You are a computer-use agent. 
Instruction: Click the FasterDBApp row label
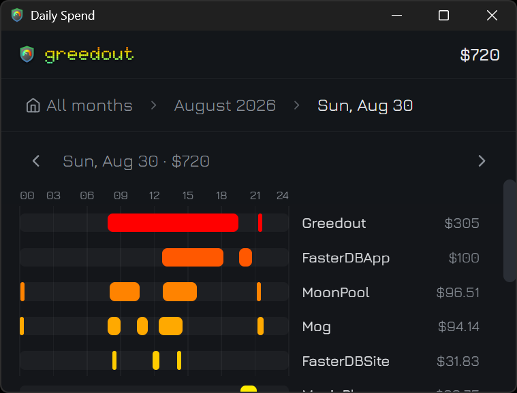pyautogui.click(x=346, y=258)
